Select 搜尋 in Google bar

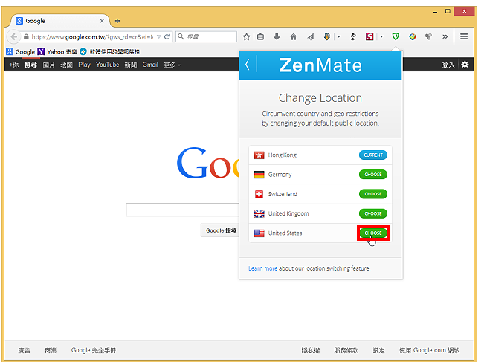click(x=30, y=65)
